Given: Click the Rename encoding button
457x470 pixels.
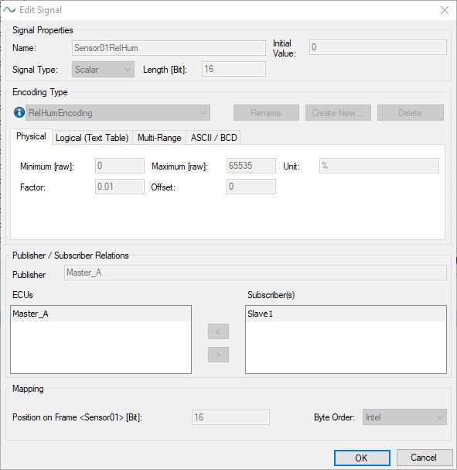Looking at the screenshot, I should pos(266,113).
